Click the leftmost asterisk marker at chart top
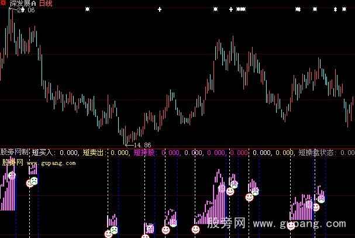Image resolution: width=355 pixels, height=238 pixels. (88, 10)
